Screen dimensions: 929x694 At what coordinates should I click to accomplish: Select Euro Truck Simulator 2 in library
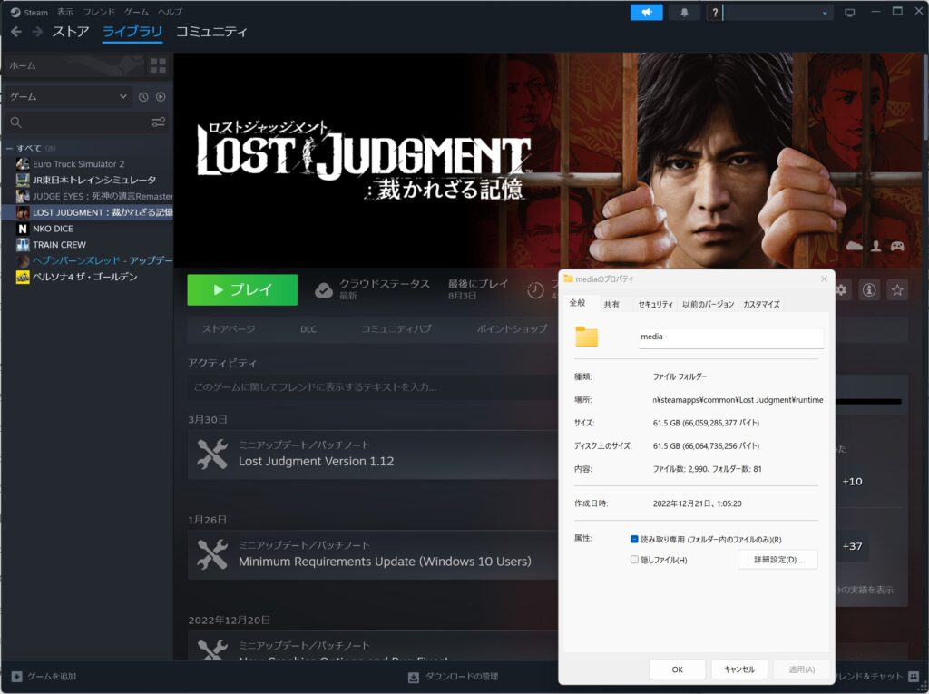[79, 164]
